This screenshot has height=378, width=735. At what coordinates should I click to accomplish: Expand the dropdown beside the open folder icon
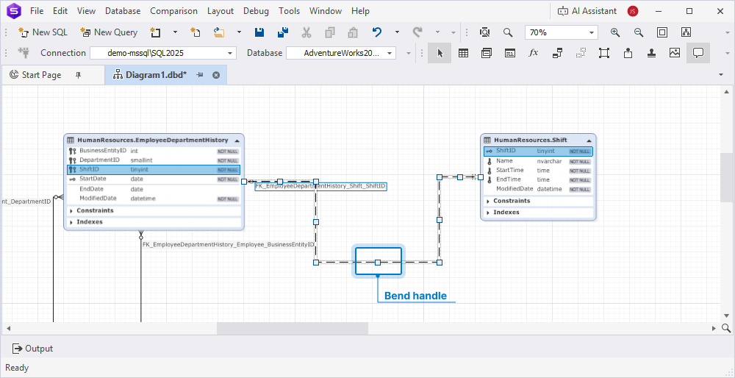click(239, 32)
